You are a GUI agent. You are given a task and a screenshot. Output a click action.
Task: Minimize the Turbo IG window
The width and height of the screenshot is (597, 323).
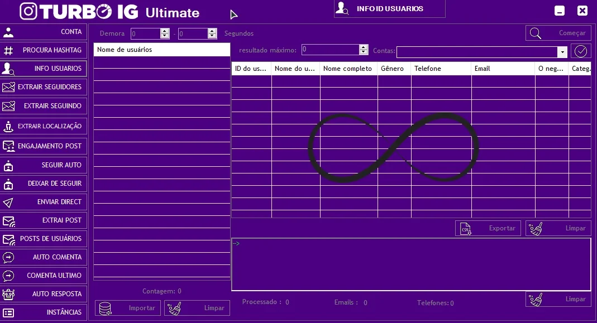click(560, 11)
